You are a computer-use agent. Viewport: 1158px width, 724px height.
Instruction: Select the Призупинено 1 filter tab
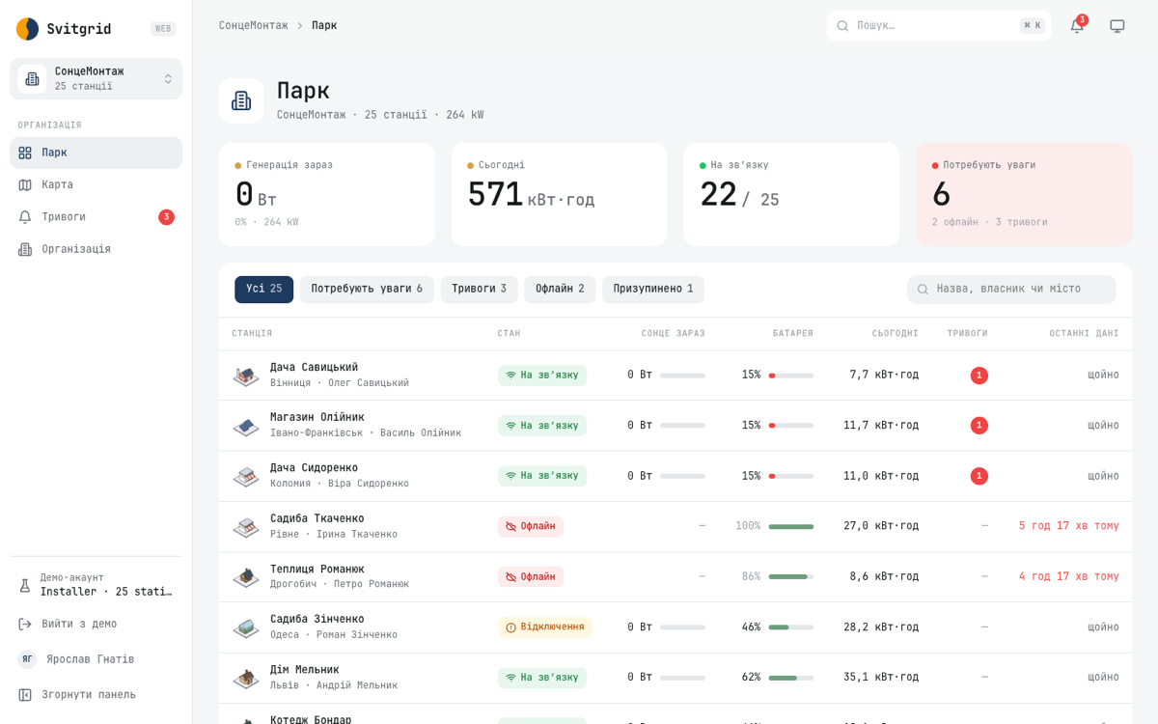coord(653,290)
